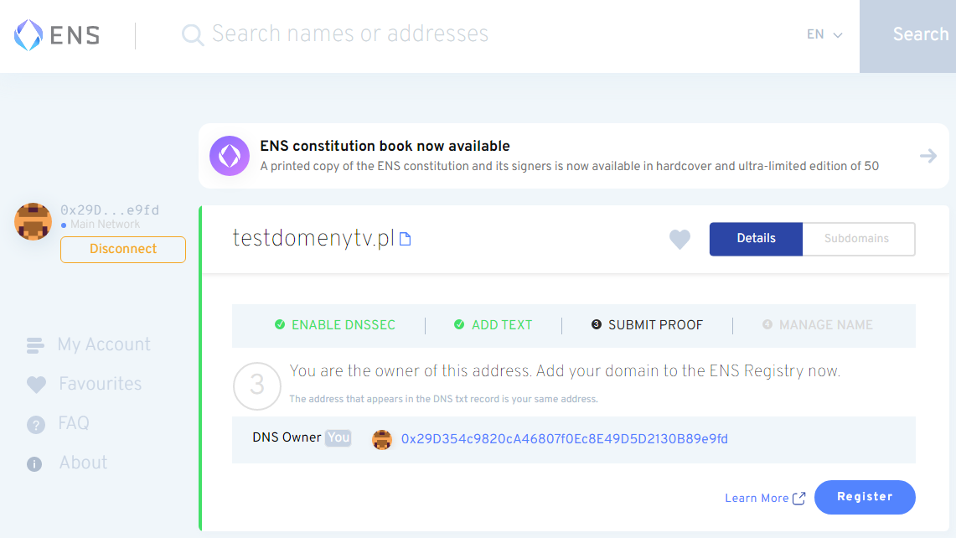Open the FAQ page
956x538 pixels.
(74, 423)
